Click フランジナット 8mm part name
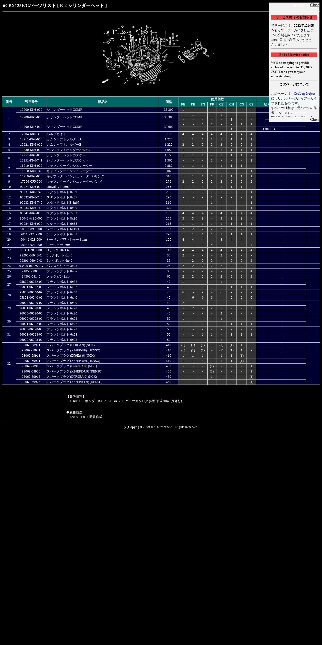This screenshot has width=322, height=645. coord(62,271)
